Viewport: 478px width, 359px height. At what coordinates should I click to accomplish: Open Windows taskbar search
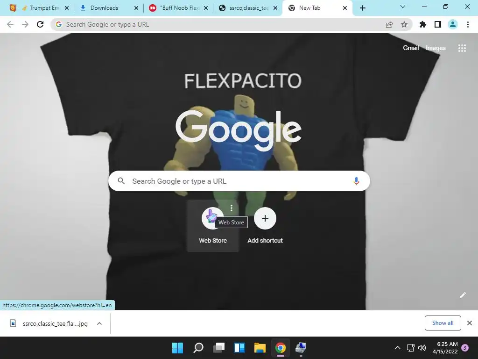(198, 348)
